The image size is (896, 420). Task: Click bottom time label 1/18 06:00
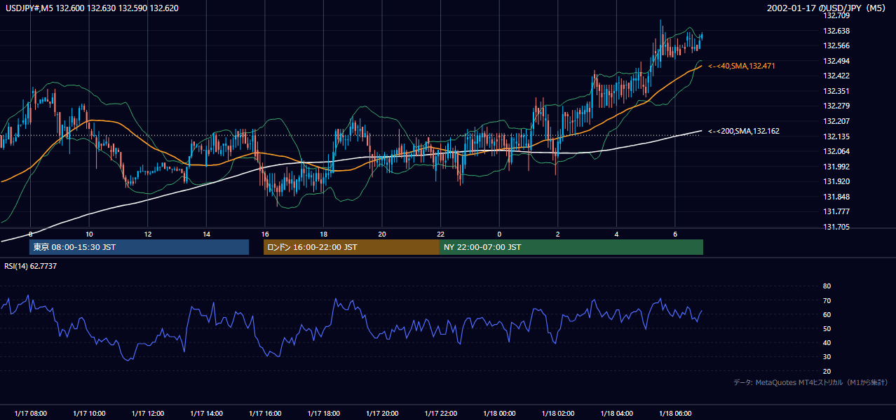coord(674,414)
